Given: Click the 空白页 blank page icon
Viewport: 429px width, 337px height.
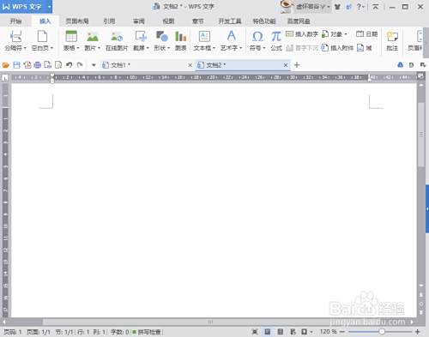Looking at the screenshot, I should 42,36.
